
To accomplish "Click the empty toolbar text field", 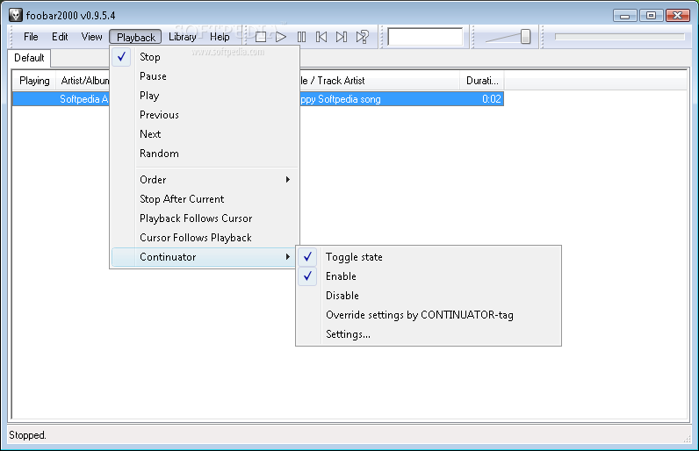I will pos(425,37).
